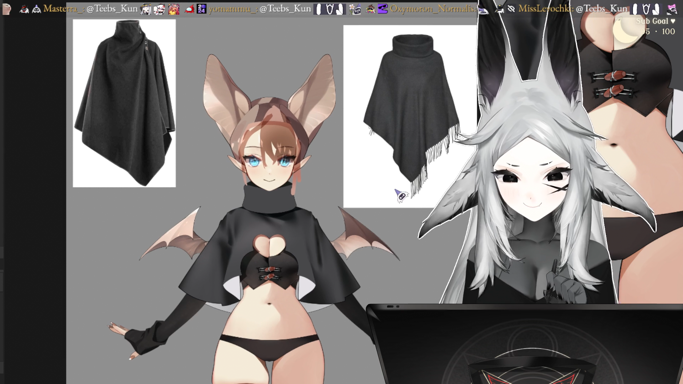The width and height of the screenshot is (683, 384).
Task: Click the heart cutout on the character's cape
Action: coord(269,244)
